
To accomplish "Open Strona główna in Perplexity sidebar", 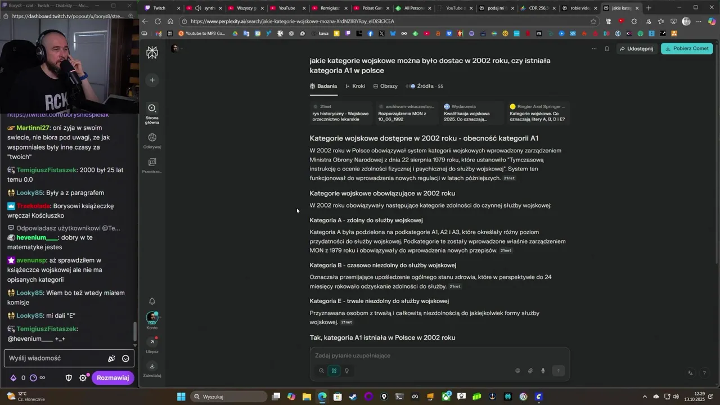I will coord(152,112).
